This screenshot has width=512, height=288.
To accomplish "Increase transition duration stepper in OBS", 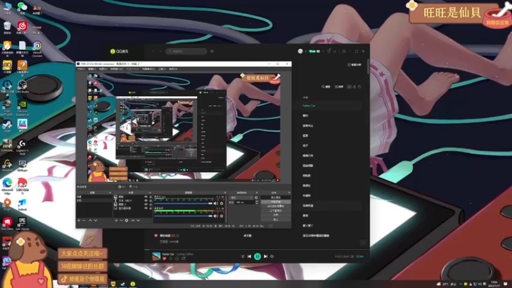I will pos(257,201).
